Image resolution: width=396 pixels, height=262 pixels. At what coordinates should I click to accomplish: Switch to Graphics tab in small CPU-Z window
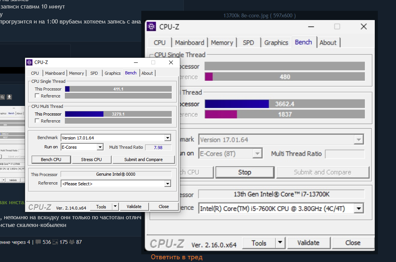pyautogui.click(x=112, y=73)
